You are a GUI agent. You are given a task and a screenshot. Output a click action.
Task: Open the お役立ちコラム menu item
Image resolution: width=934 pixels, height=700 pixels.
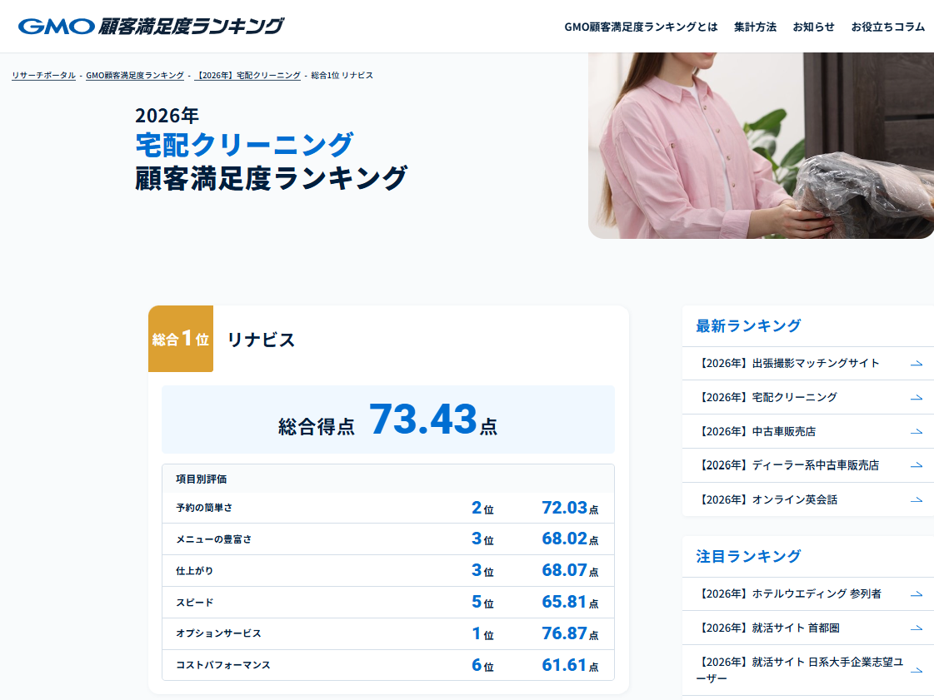point(887,27)
